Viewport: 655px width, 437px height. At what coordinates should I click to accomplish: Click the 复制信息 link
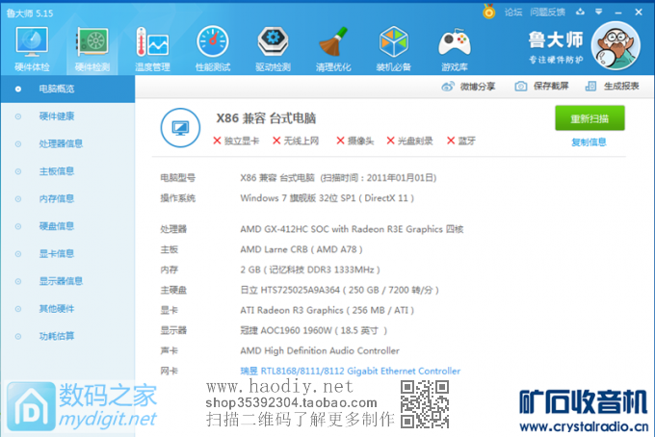click(589, 142)
